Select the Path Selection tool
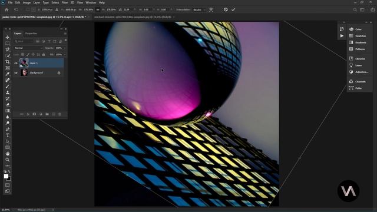The image size is (377, 212). 8,141
